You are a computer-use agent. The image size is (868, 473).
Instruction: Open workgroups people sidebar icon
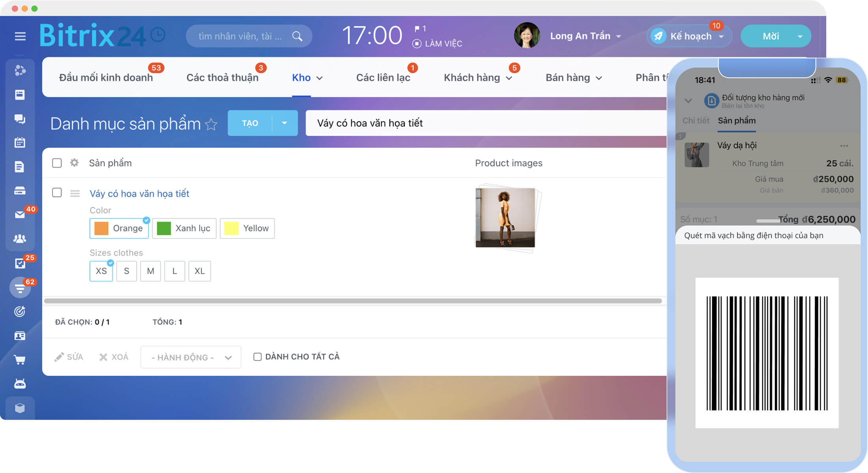pos(20,238)
